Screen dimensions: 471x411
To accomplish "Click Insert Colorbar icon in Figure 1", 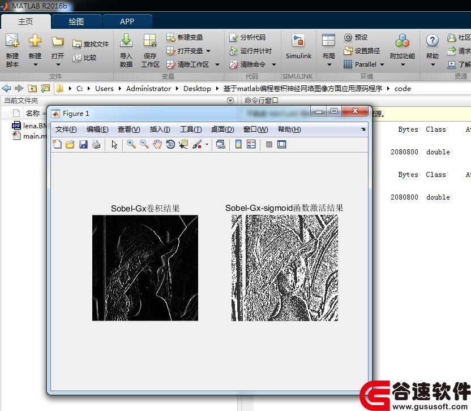I will point(238,144).
